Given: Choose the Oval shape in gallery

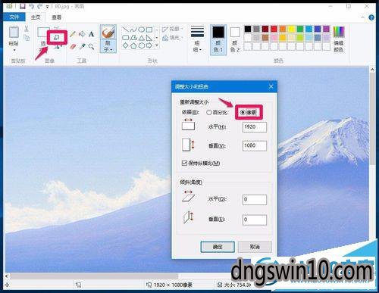Looking at the screenshot, I should pyautogui.click(x=142, y=30).
